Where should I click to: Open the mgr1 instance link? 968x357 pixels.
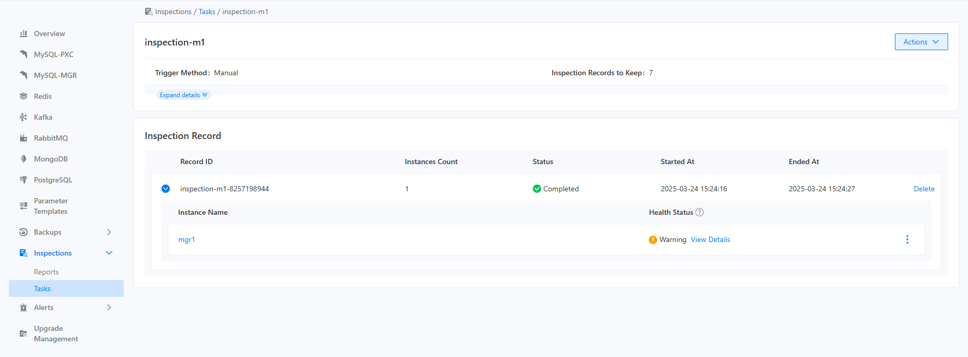pos(186,239)
